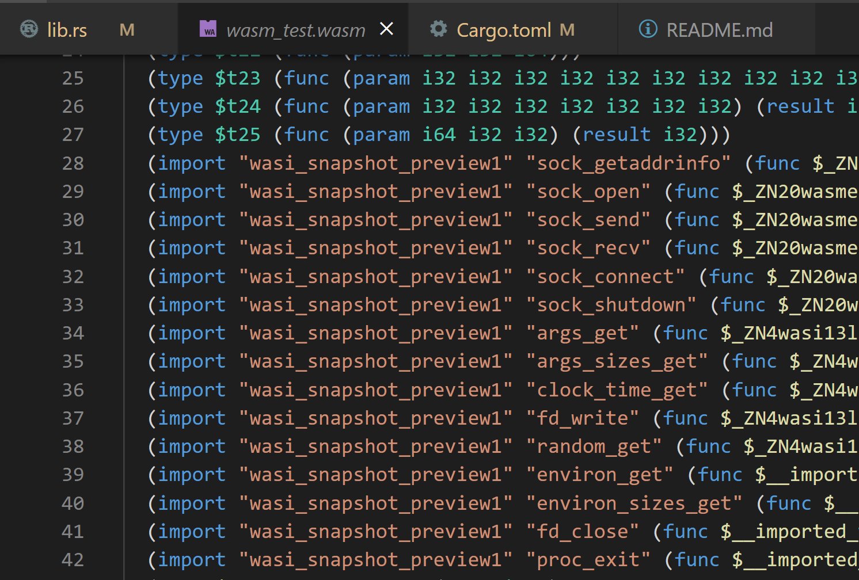Click the "sock_open" import name
Viewport: 859px width, 580px height.
pos(588,192)
